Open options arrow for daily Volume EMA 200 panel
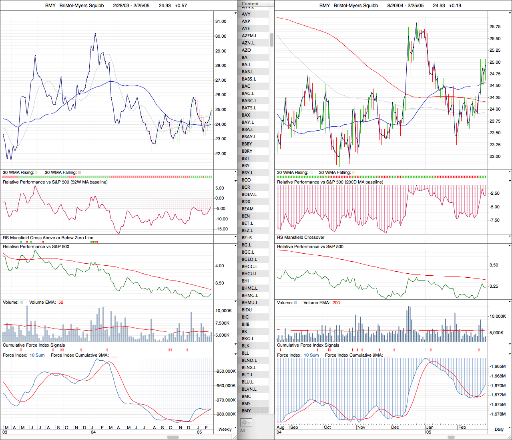The image size is (512, 440). coord(510,302)
